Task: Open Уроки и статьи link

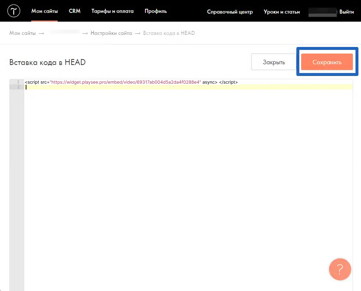Action: [x=282, y=12]
